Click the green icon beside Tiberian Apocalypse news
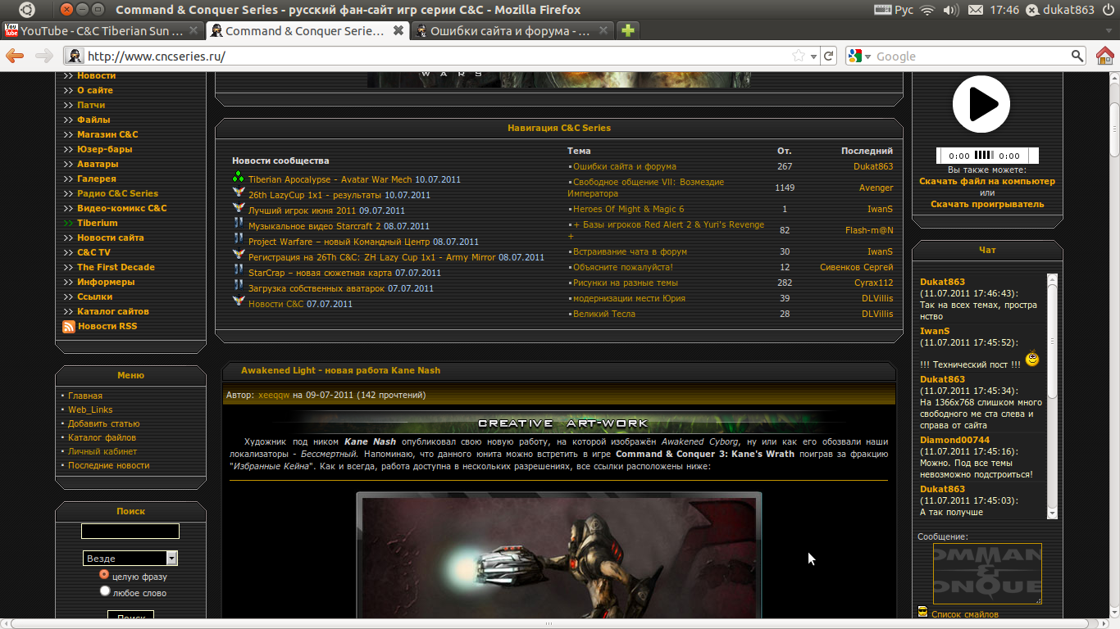 point(238,179)
